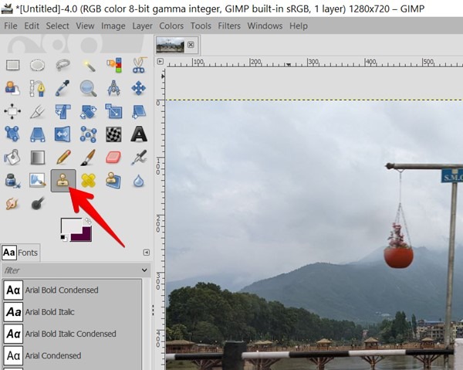The height and width of the screenshot is (370, 463).
Task: Select the Gradient tool
Action: pyautogui.click(x=38, y=158)
